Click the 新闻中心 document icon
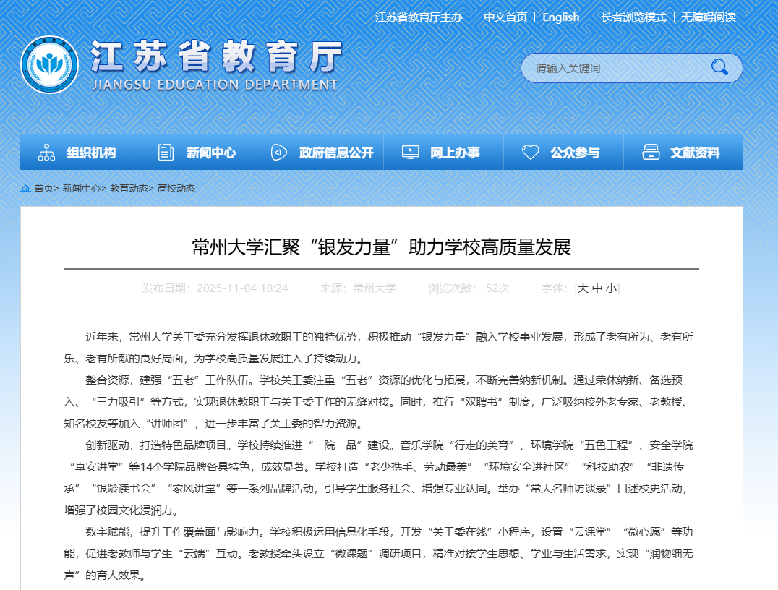The width and height of the screenshot is (778, 590). pos(166,153)
